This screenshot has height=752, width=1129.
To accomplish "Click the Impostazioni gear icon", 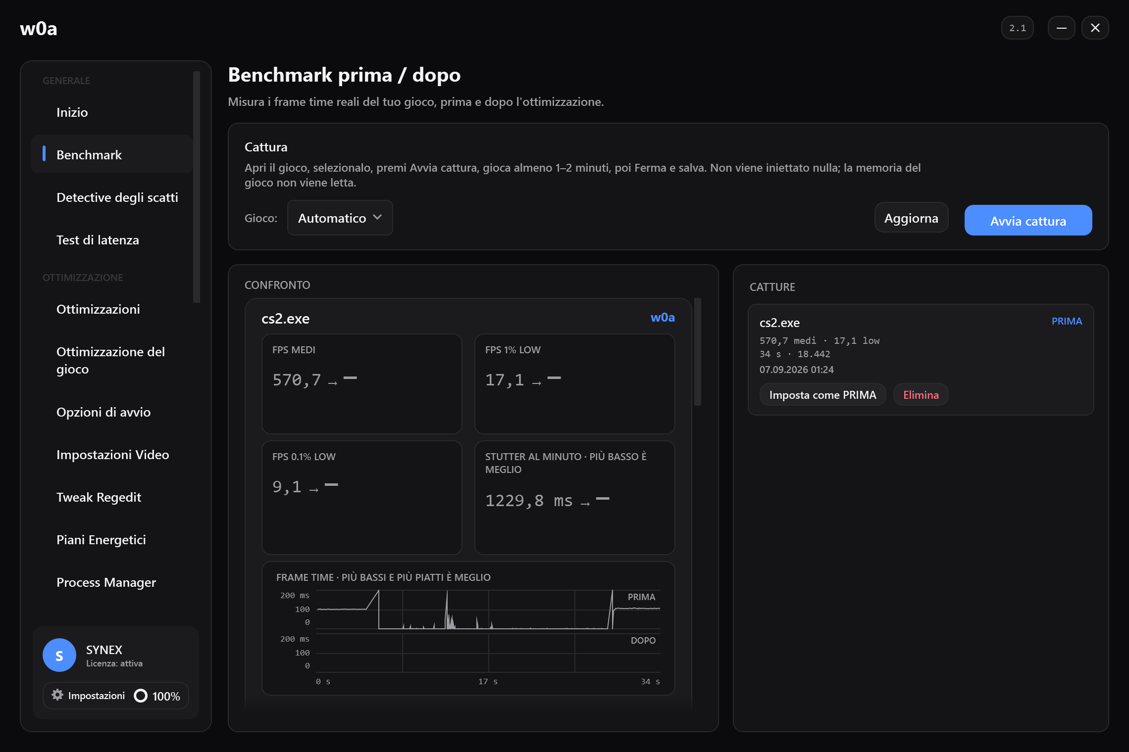I will pos(57,695).
